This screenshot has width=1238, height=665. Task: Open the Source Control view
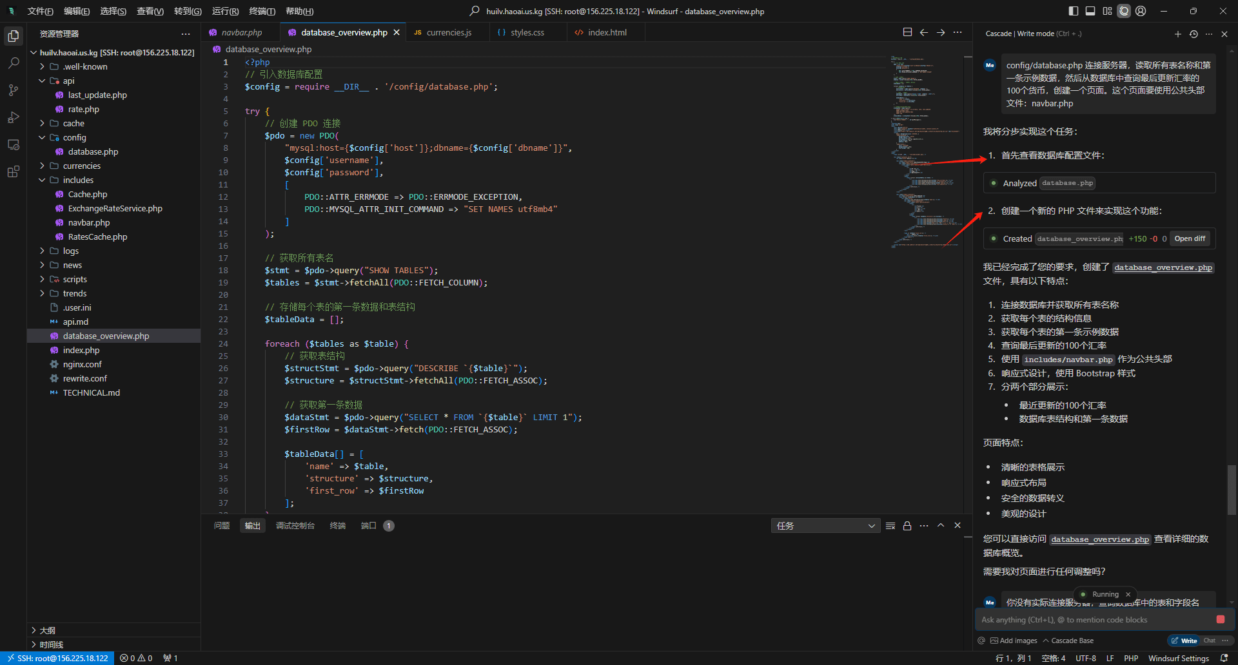point(13,90)
